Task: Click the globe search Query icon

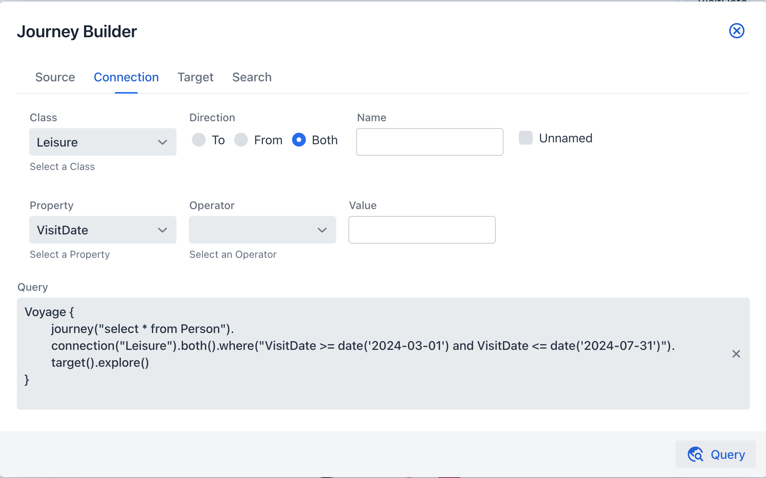Action: (x=695, y=454)
